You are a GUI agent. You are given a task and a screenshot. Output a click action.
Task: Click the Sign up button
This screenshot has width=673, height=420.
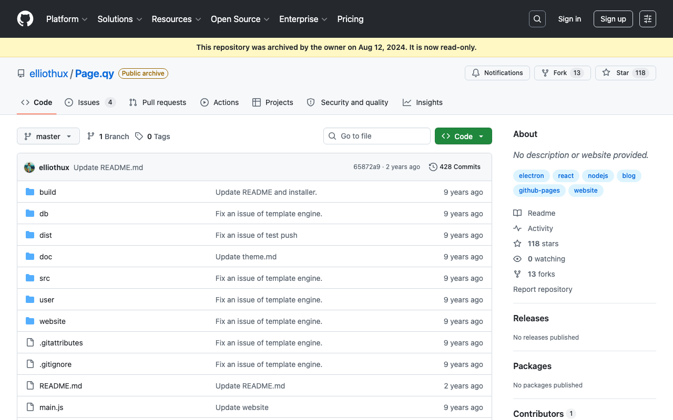point(613,19)
